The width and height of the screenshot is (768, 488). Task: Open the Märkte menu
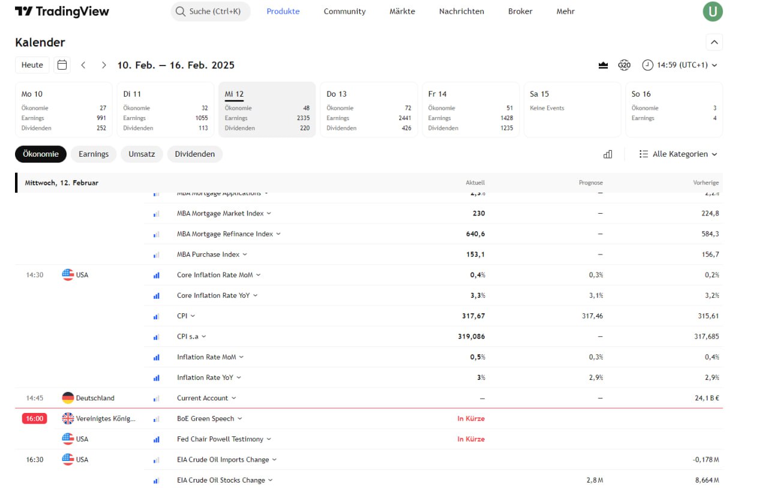click(x=402, y=11)
